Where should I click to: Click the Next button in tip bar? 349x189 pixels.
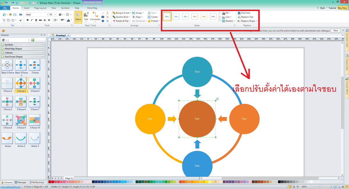[336, 31]
